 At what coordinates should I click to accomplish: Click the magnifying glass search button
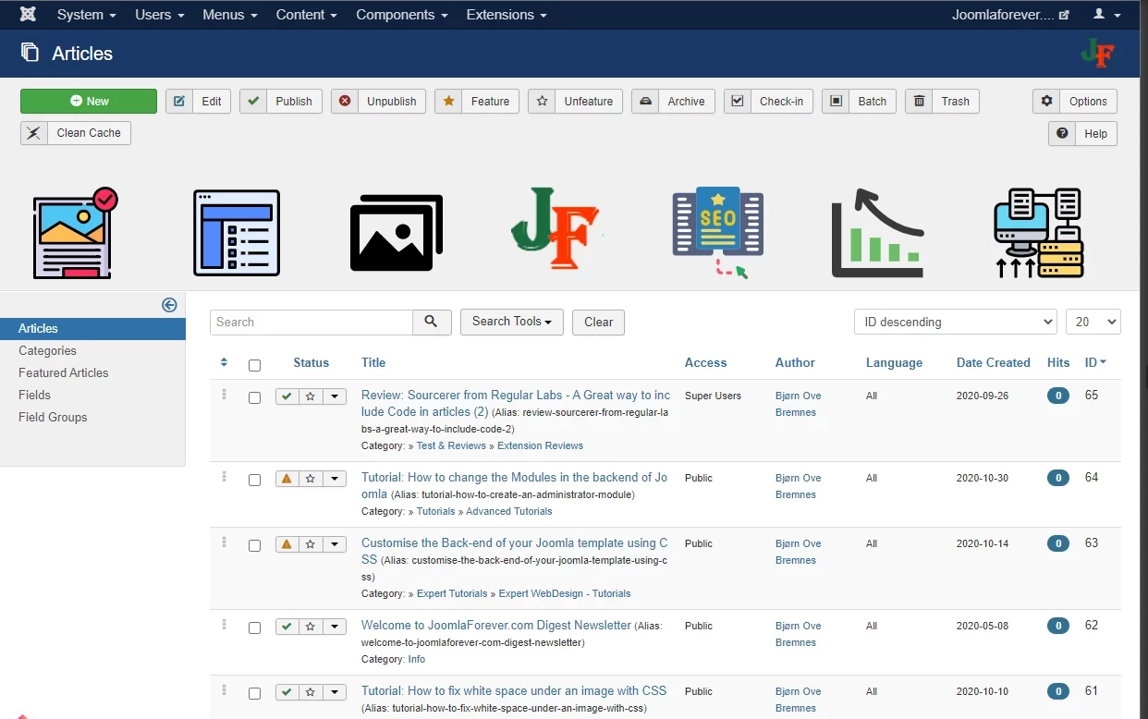click(432, 322)
